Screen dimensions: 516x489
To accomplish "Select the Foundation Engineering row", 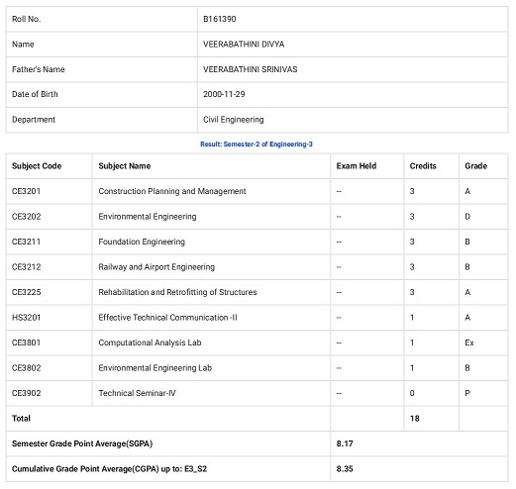I will (x=257, y=242).
